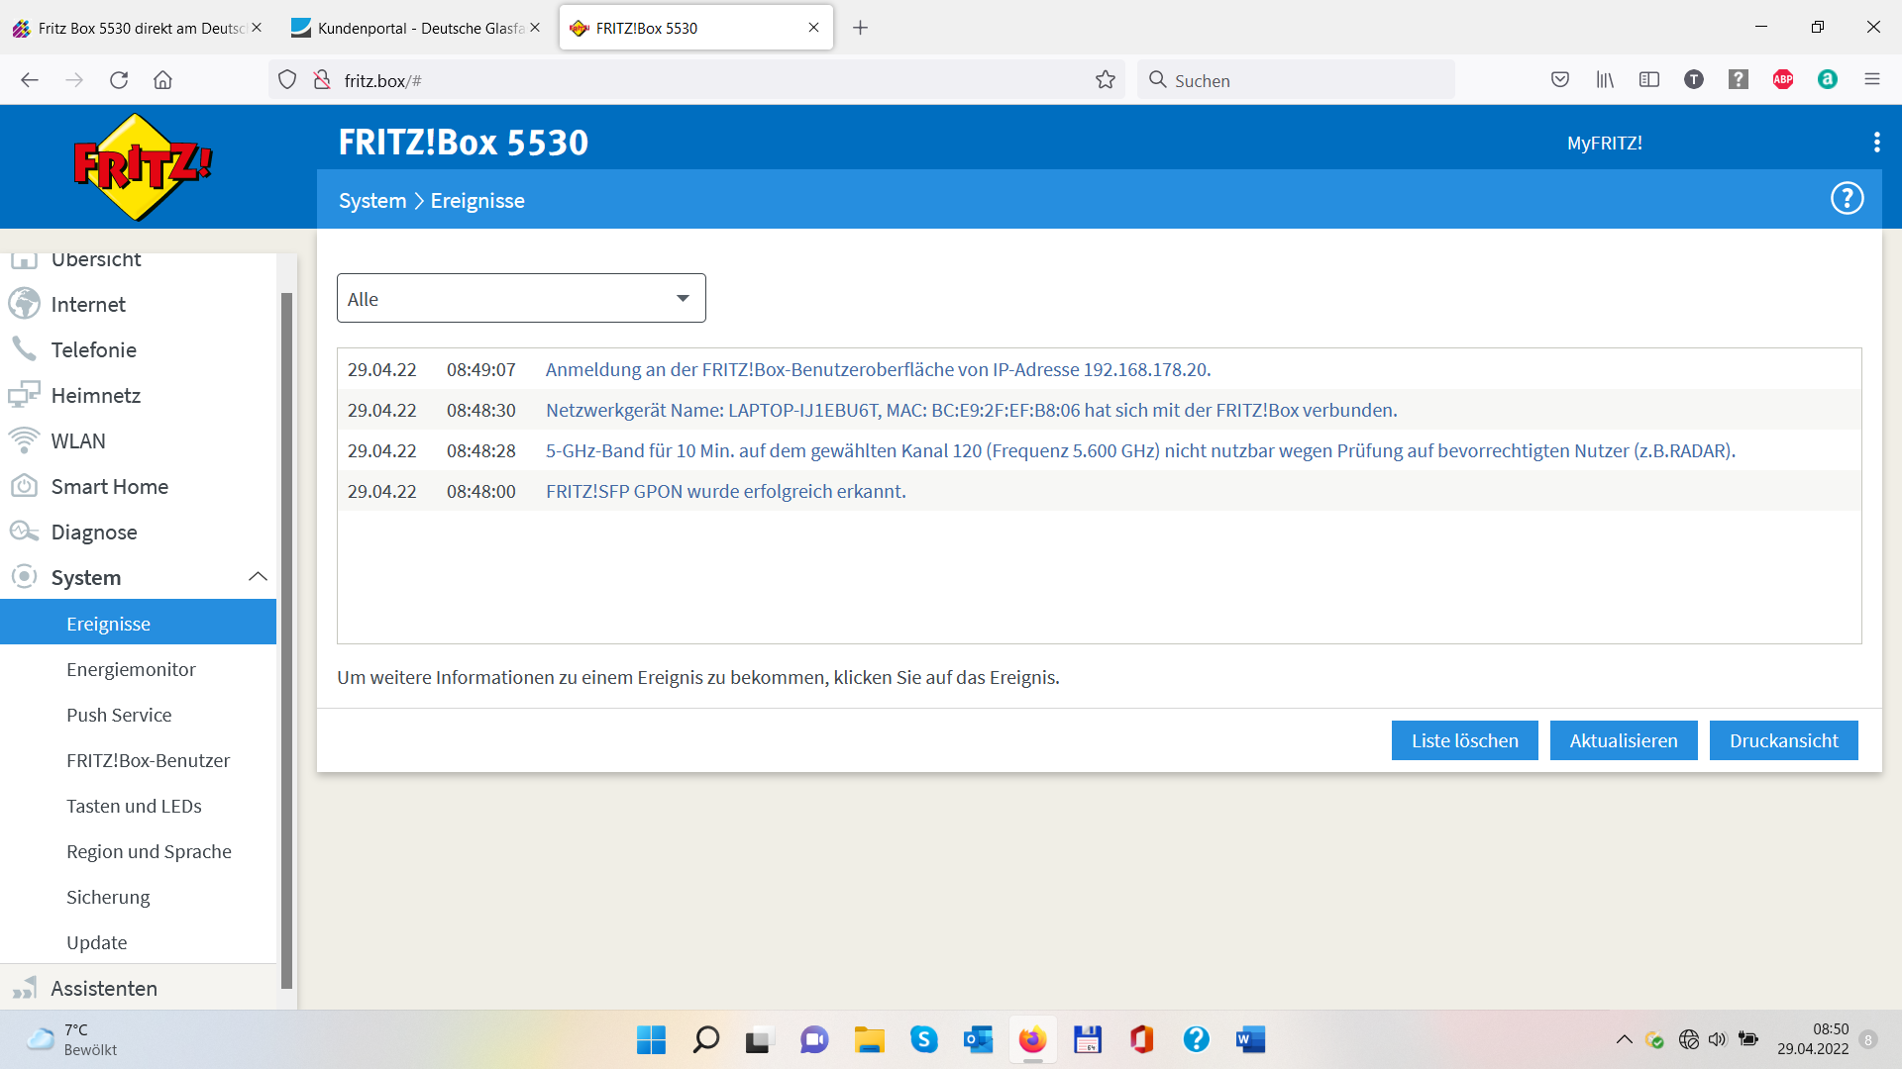Screen dimensions: 1902x1069
Task: Open Skype from taskbar
Action: pyautogui.click(x=923, y=1039)
